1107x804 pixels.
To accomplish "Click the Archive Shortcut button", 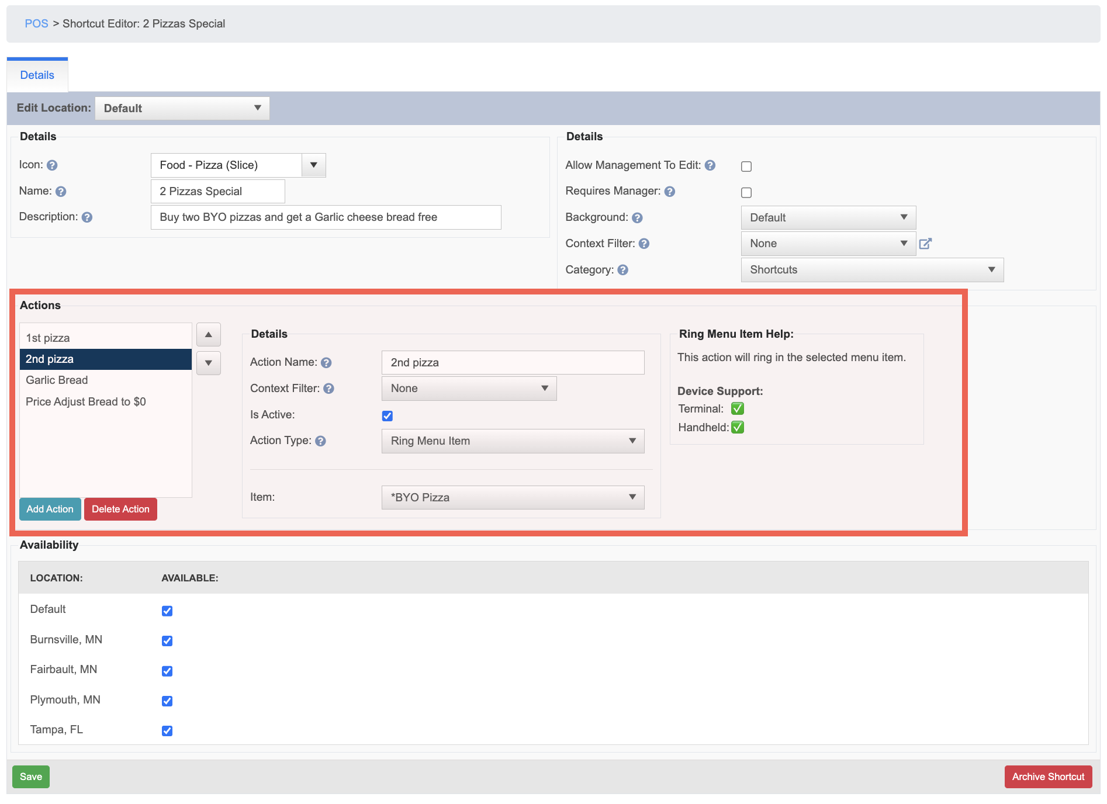I will pos(1049,777).
